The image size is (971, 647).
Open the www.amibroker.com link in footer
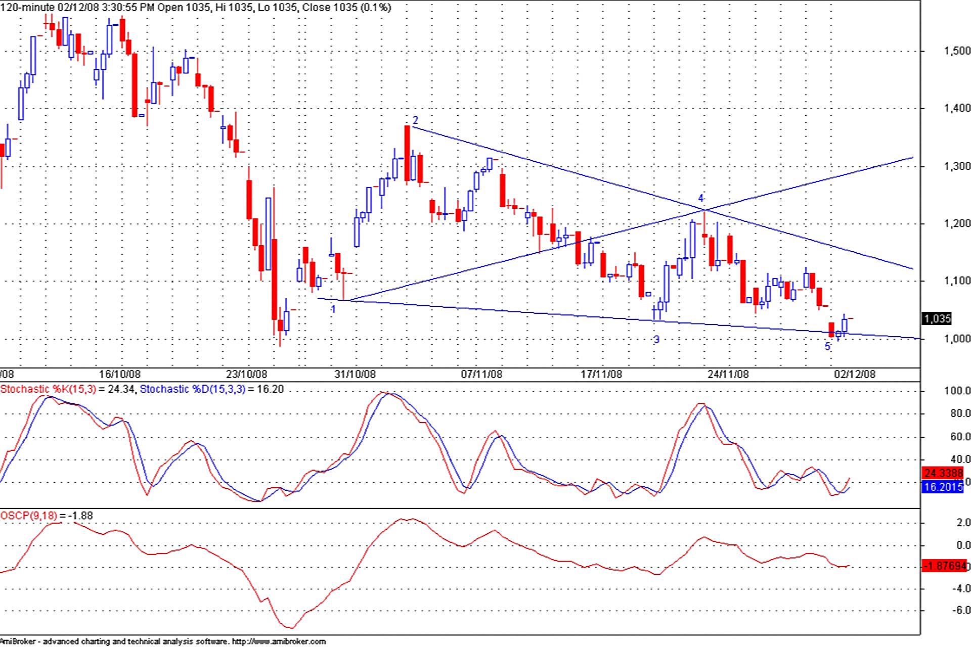tap(279, 641)
